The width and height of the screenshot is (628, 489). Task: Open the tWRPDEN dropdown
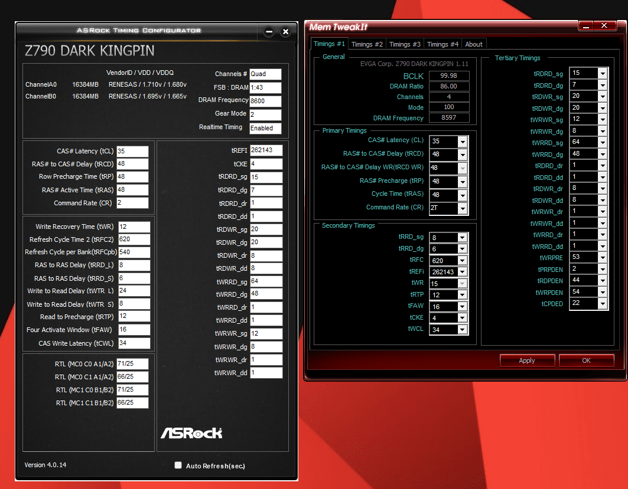(x=603, y=292)
